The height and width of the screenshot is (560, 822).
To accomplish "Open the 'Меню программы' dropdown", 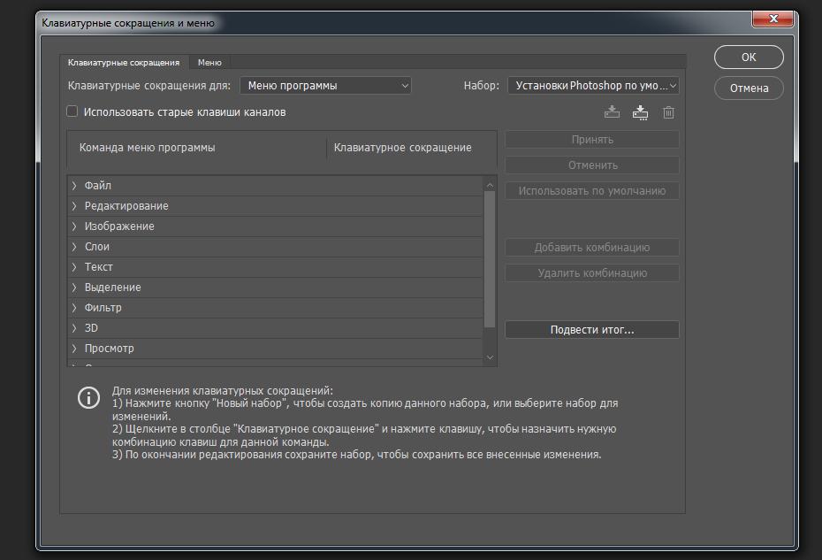I will pyautogui.click(x=325, y=86).
